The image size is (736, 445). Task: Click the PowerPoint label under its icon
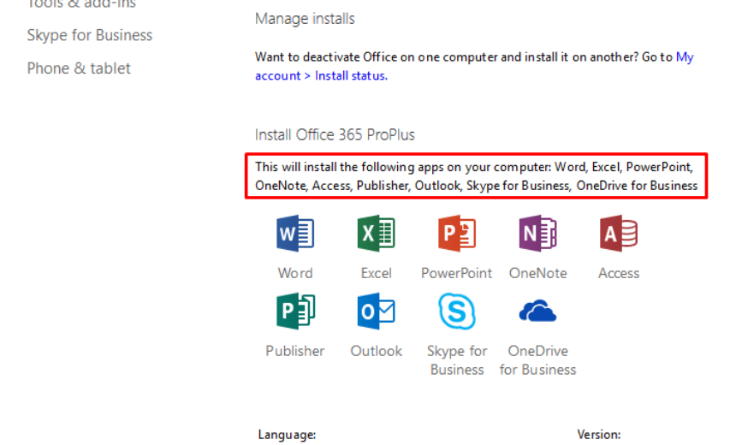click(457, 273)
